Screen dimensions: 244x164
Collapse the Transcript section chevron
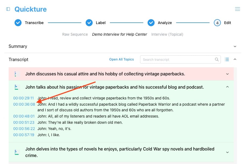(x=235, y=59)
